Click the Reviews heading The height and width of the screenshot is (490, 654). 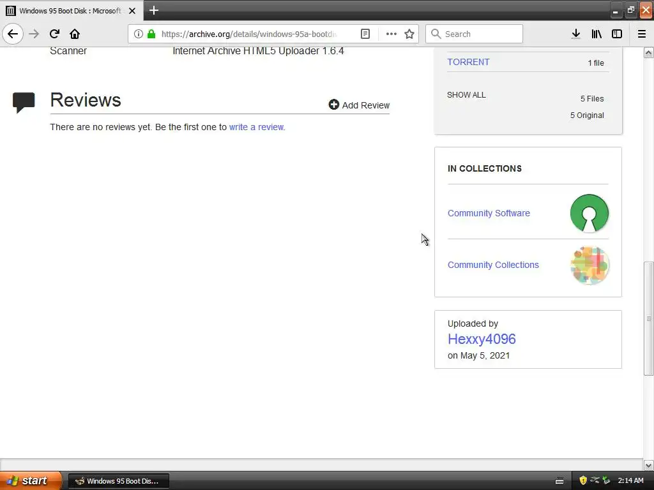click(x=86, y=100)
